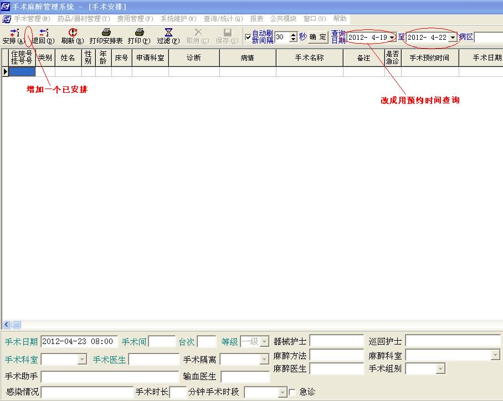Open the start date 2012-4-19 dropdown
Screen dimensions: 503x401
[392, 38]
